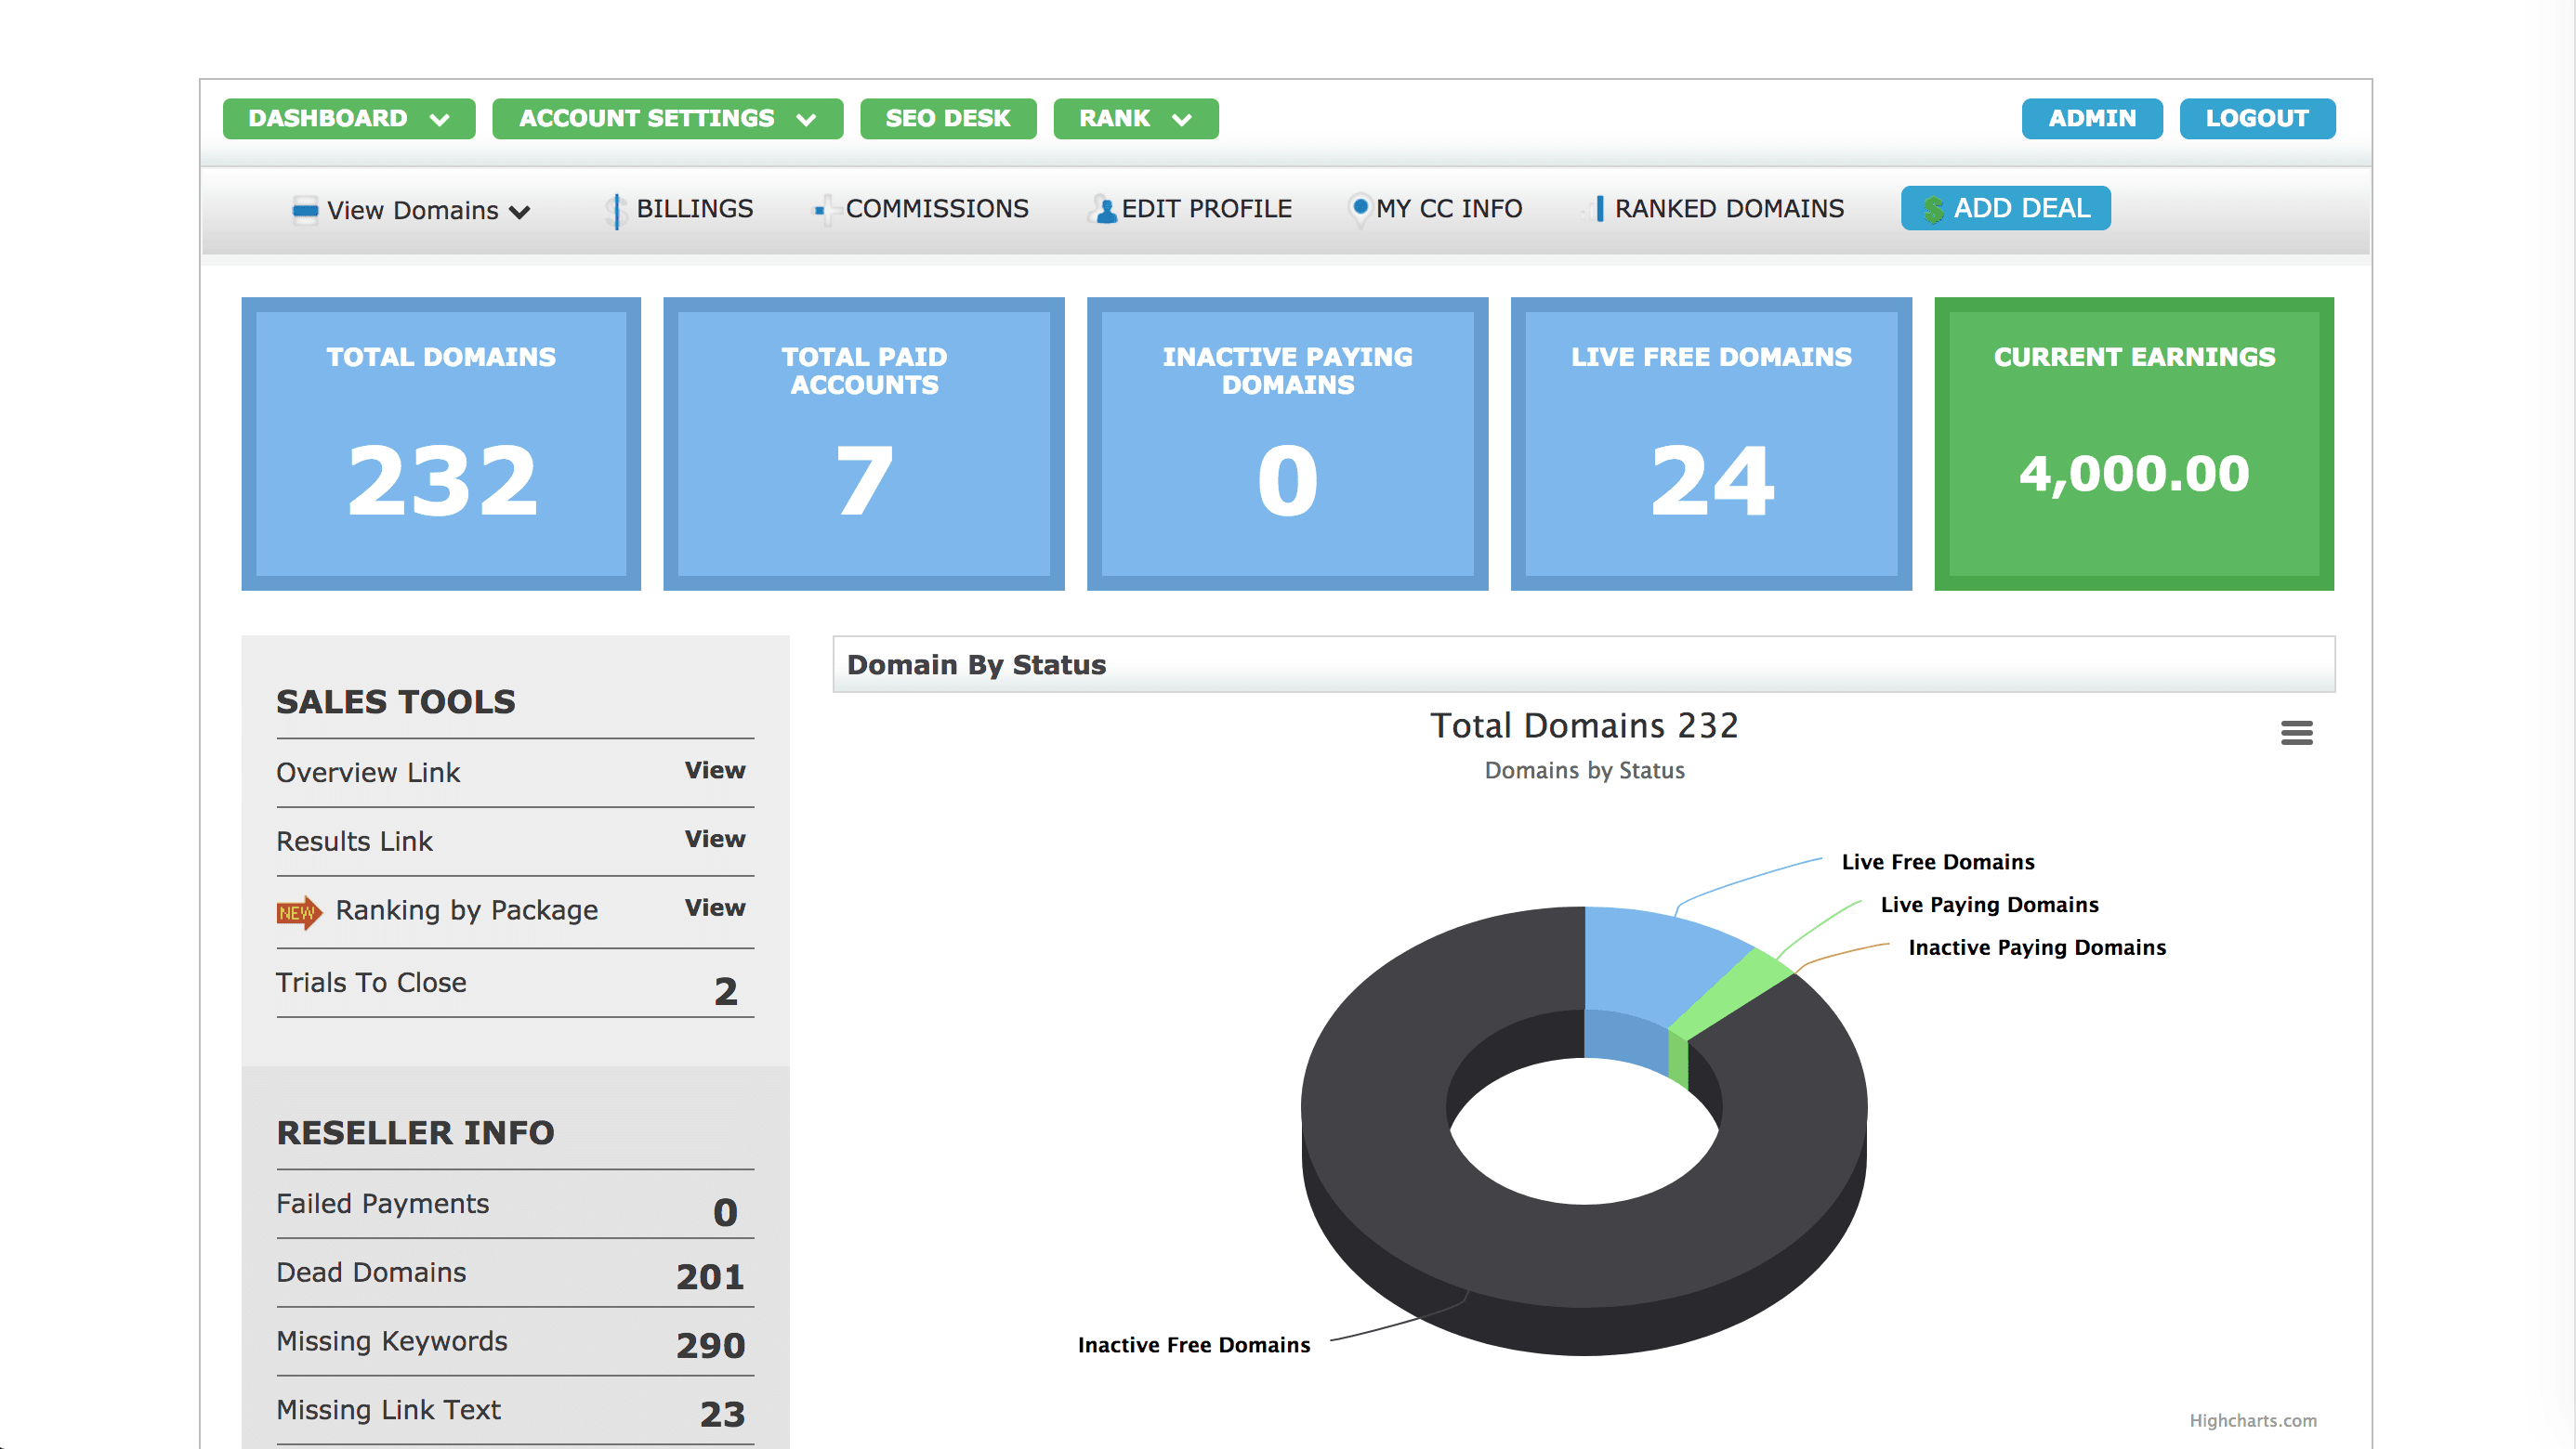Expand the Dashboard dropdown menu
The image size is (2576, 1449).
(348, 119)
